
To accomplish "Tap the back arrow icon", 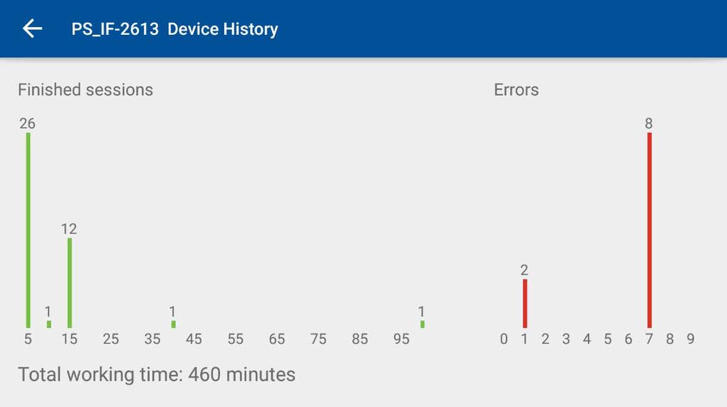I will (33, 29).
